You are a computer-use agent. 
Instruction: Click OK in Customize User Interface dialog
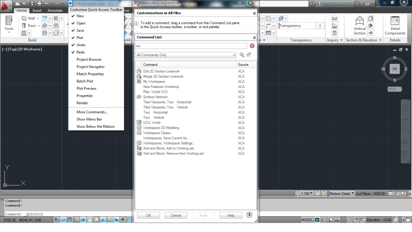coord(148,215)
